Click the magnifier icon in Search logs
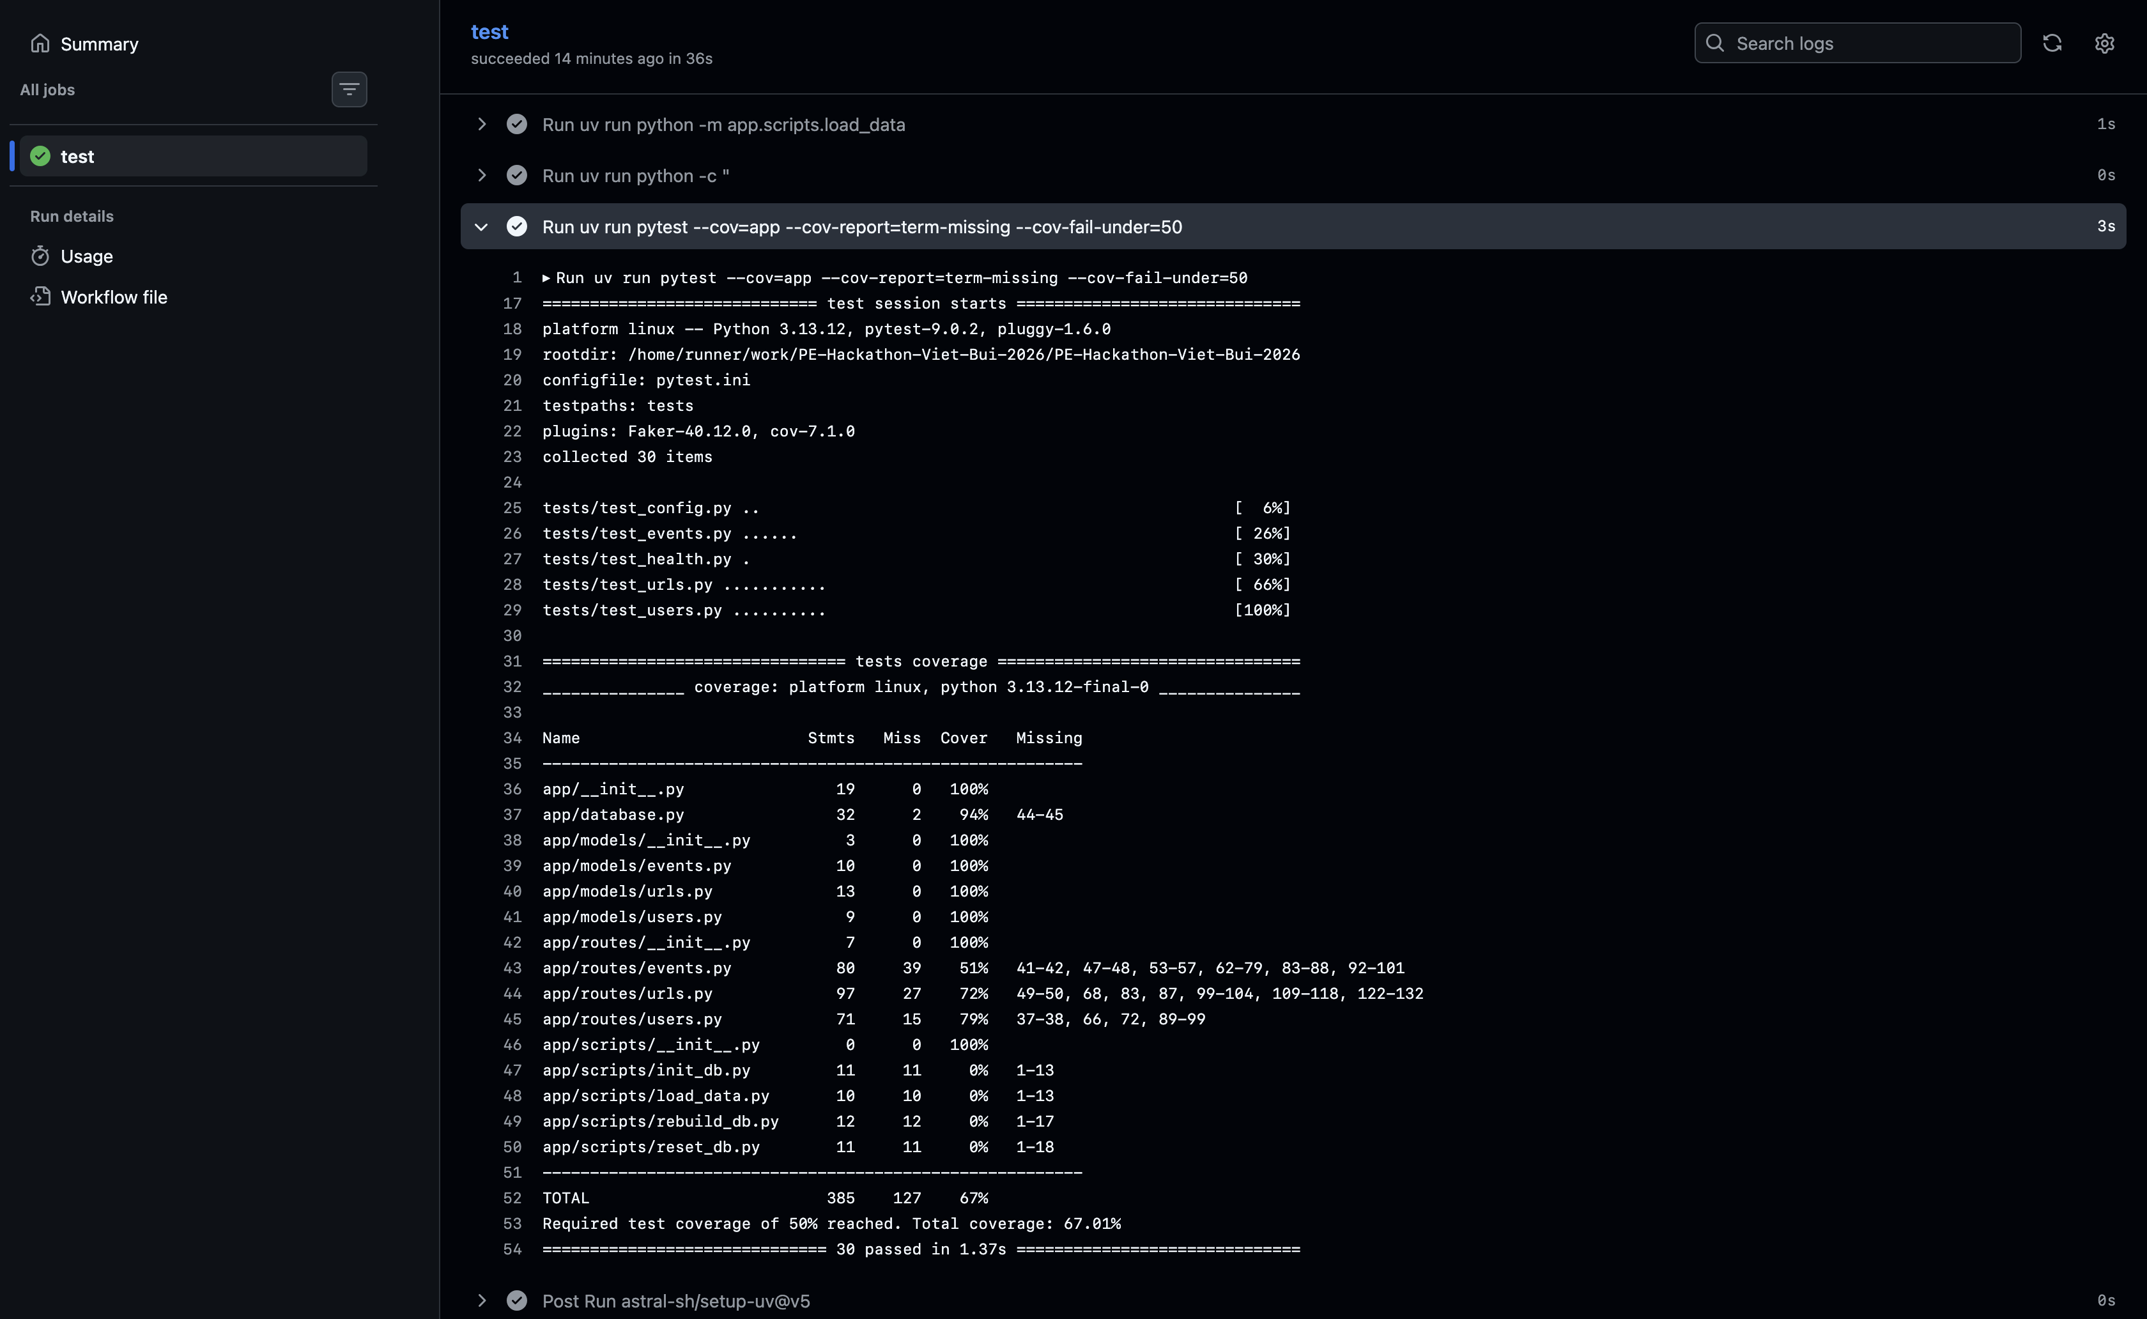Viewport: 2147px width, 1319px height. [1714, 43]
